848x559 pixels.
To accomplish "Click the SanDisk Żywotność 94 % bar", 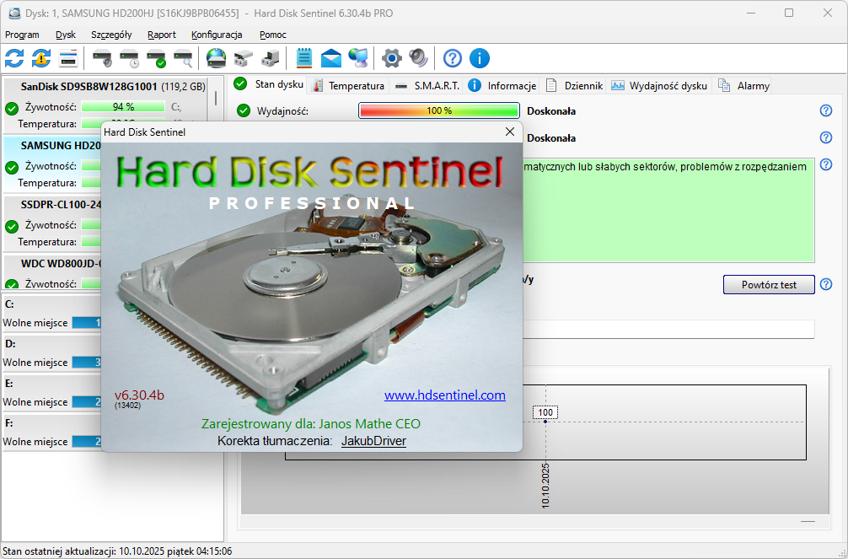I will point(123,106).
